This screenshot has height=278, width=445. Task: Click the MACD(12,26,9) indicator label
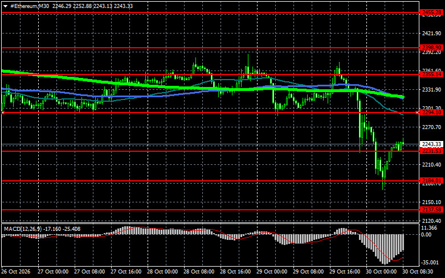click(x=23, y=229)
